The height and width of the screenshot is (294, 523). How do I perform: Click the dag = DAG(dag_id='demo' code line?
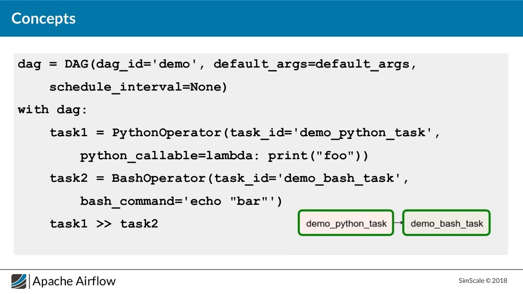(x=217, y=64)
